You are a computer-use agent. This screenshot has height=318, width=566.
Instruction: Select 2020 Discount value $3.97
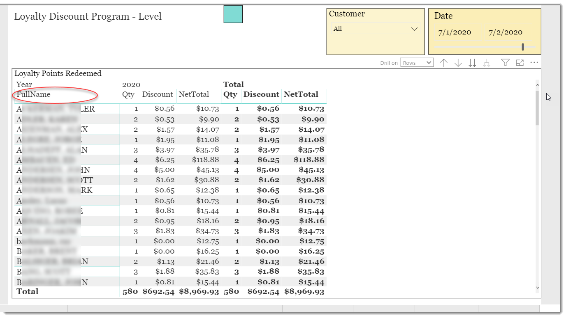pyautogui.click(x=165, y=150)
